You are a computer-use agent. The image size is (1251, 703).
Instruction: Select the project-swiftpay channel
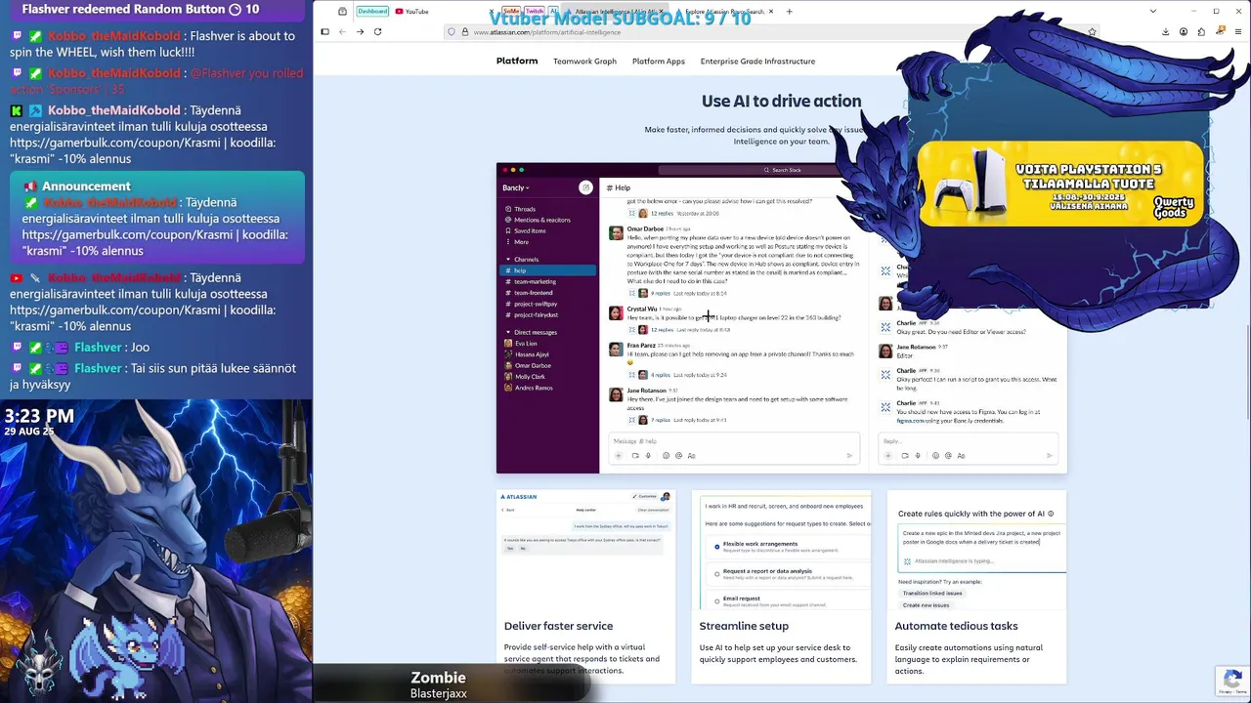[x=536, y=304]
